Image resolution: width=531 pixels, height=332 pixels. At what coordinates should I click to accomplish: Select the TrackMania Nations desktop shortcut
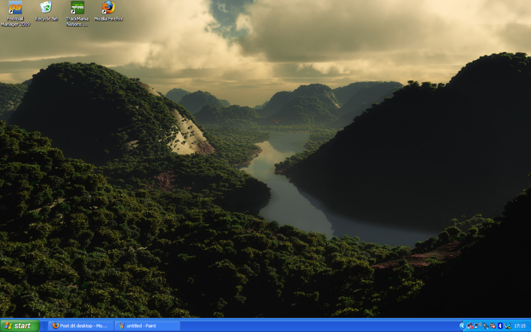[77, 13]
